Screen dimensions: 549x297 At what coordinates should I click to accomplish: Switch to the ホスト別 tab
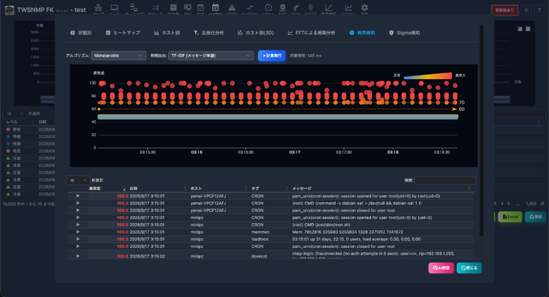point(167,33)
